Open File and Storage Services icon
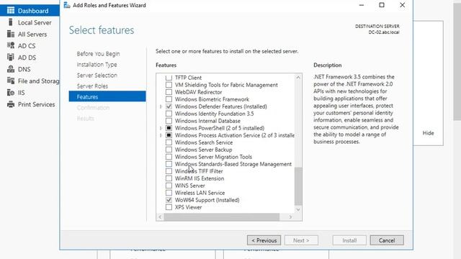Image resolution: width=461 pixels, height=259 pixels. point(11,81)
